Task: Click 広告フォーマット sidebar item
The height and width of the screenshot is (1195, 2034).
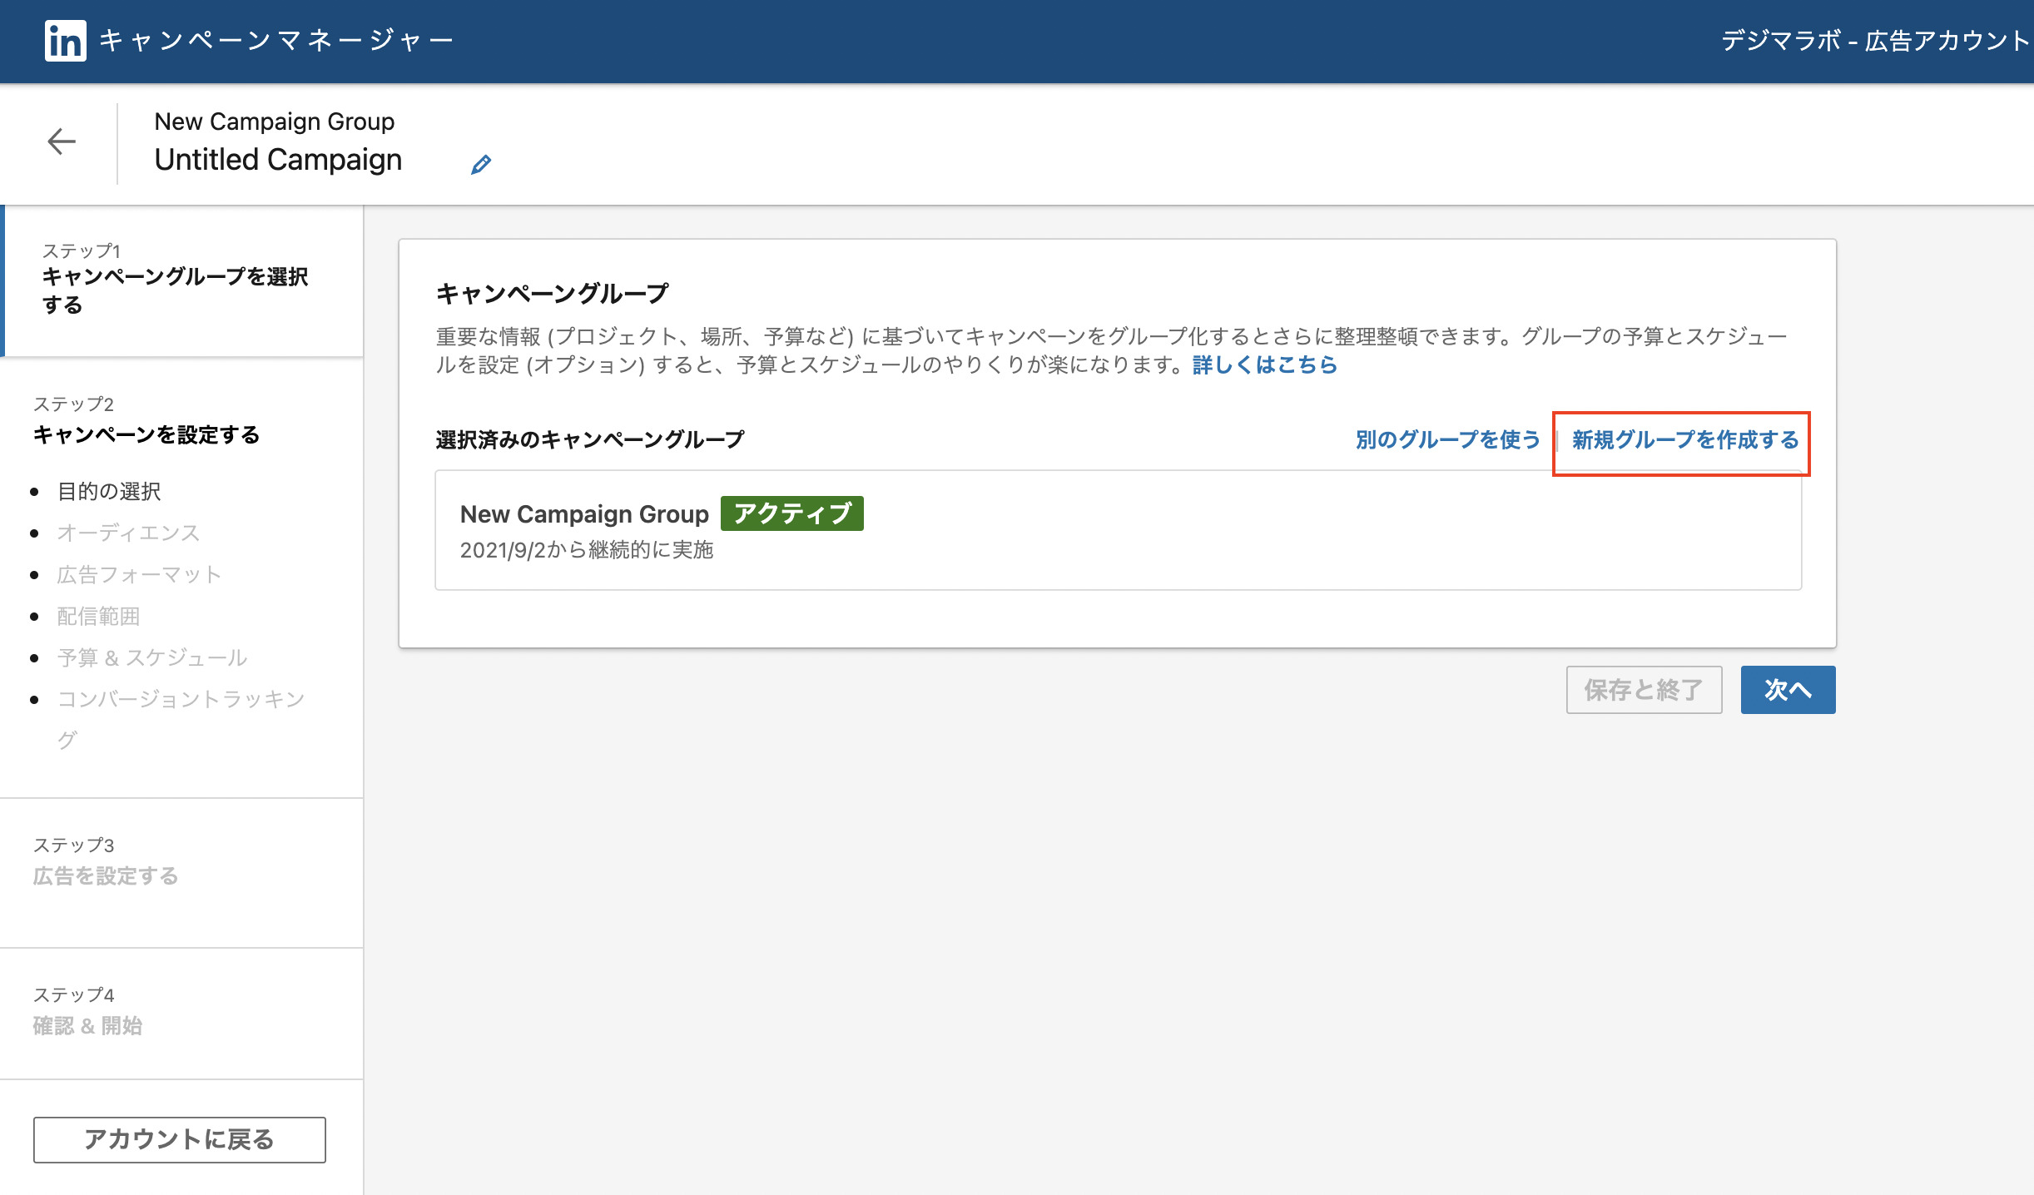Action: pyautogui.click(x=139, y=574)
